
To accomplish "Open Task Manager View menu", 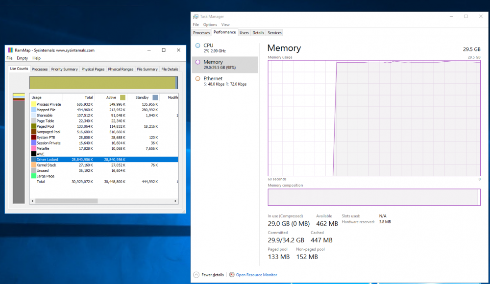I will [225, 24].
